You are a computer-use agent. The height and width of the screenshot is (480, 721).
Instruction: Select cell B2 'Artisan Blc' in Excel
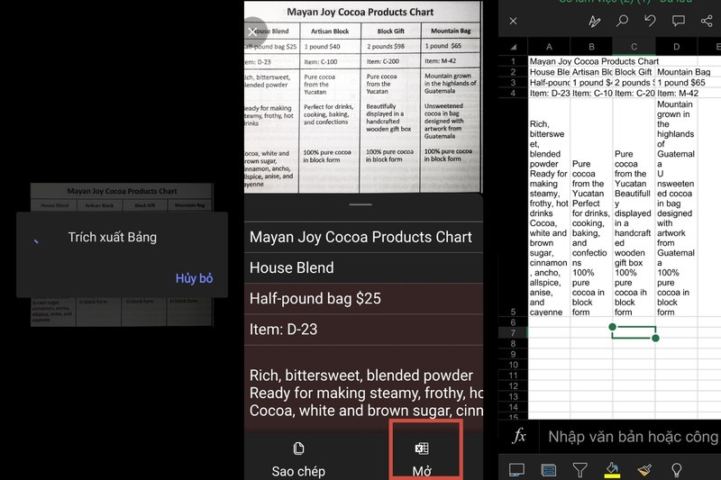591,72
